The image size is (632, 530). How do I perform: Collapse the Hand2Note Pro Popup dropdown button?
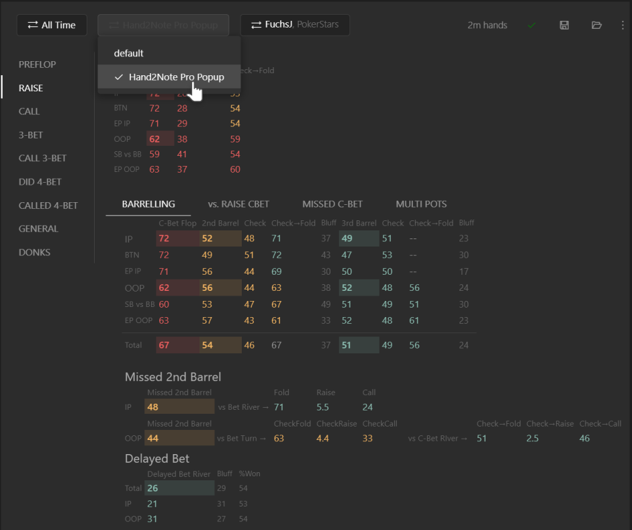click(x=163, y=25)
